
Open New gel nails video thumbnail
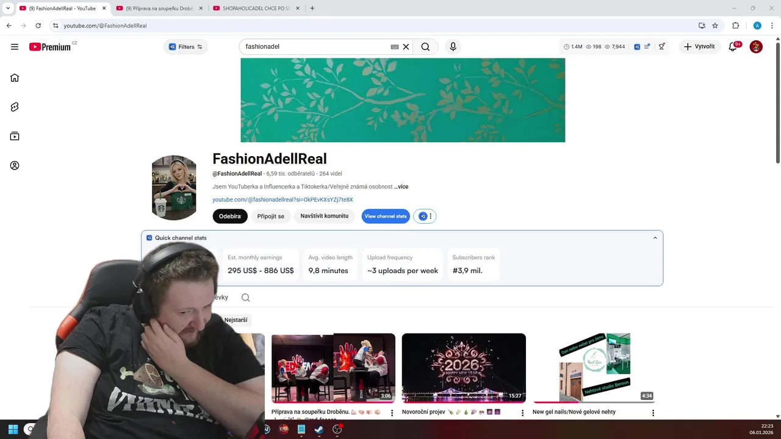[x=594, y=368]
